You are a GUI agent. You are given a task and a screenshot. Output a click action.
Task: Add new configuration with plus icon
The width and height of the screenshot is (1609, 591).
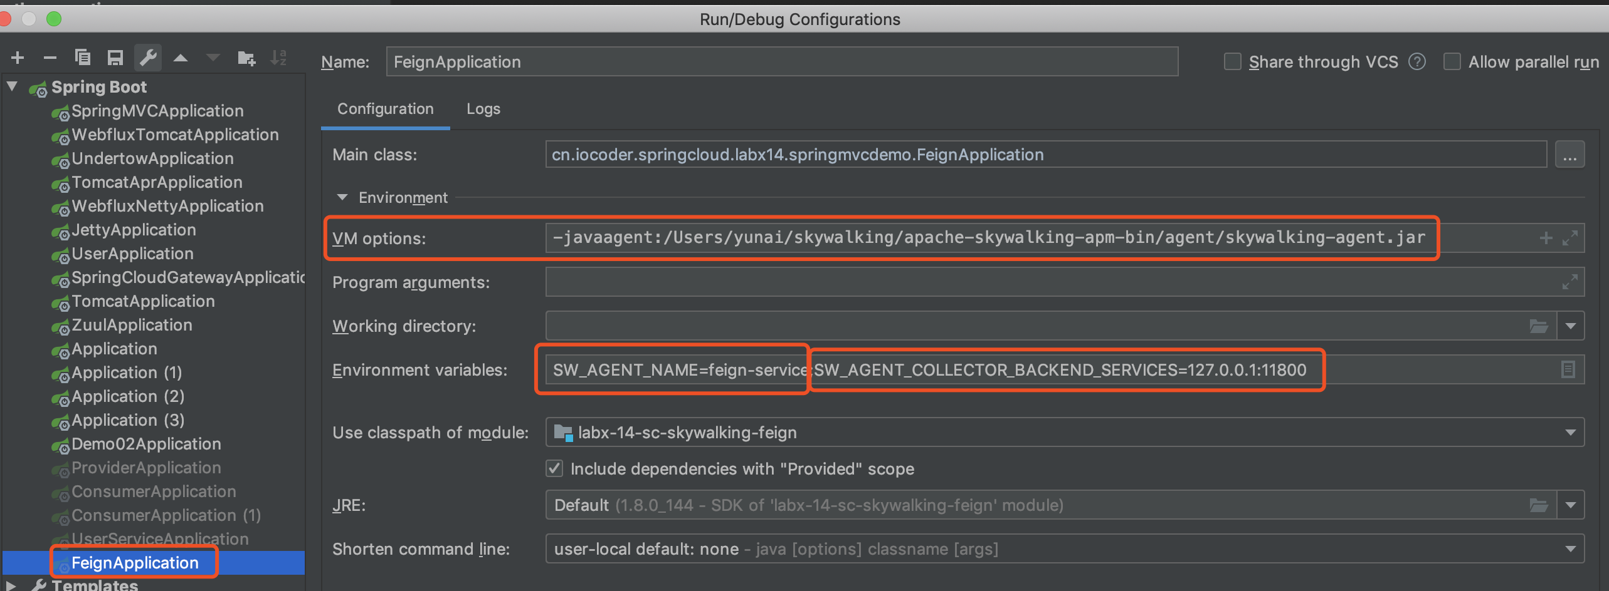coord(18,58)
